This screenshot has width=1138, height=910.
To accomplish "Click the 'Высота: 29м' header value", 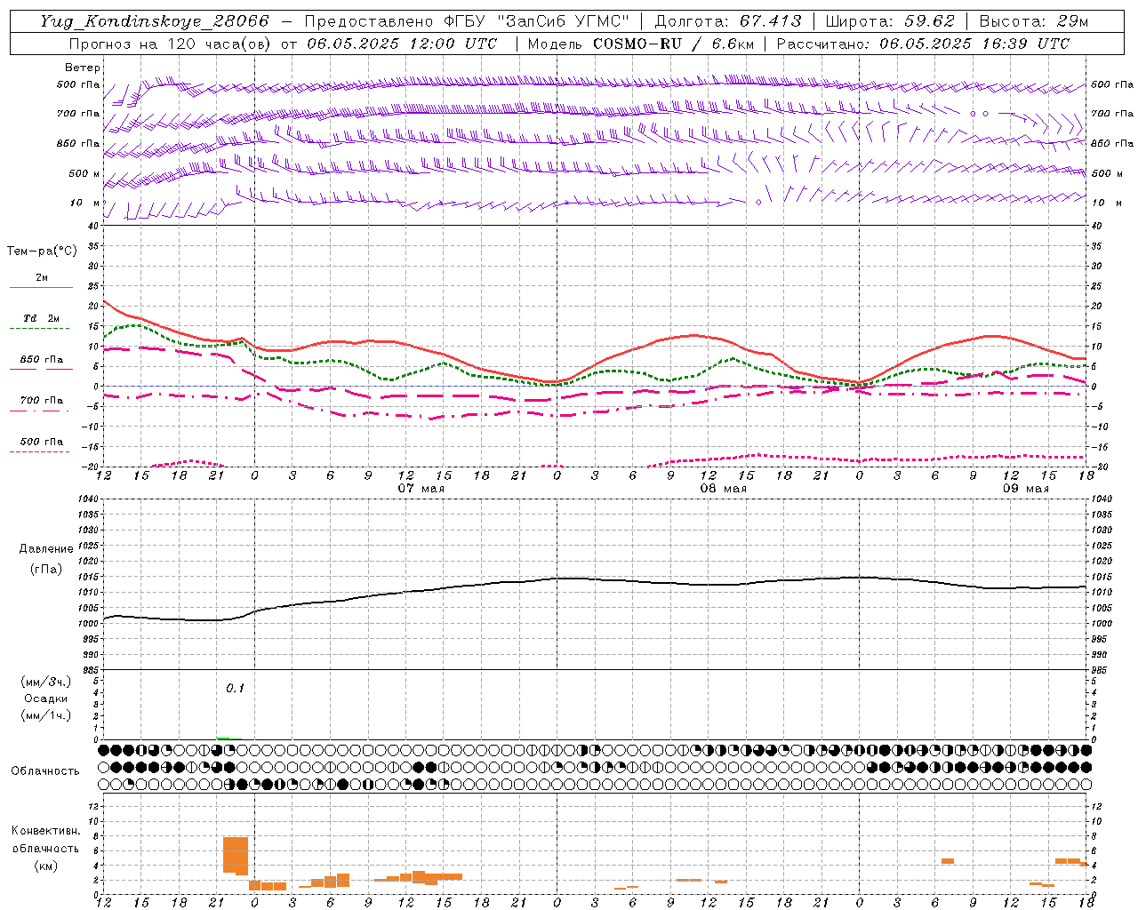I will coord(1033,21).
